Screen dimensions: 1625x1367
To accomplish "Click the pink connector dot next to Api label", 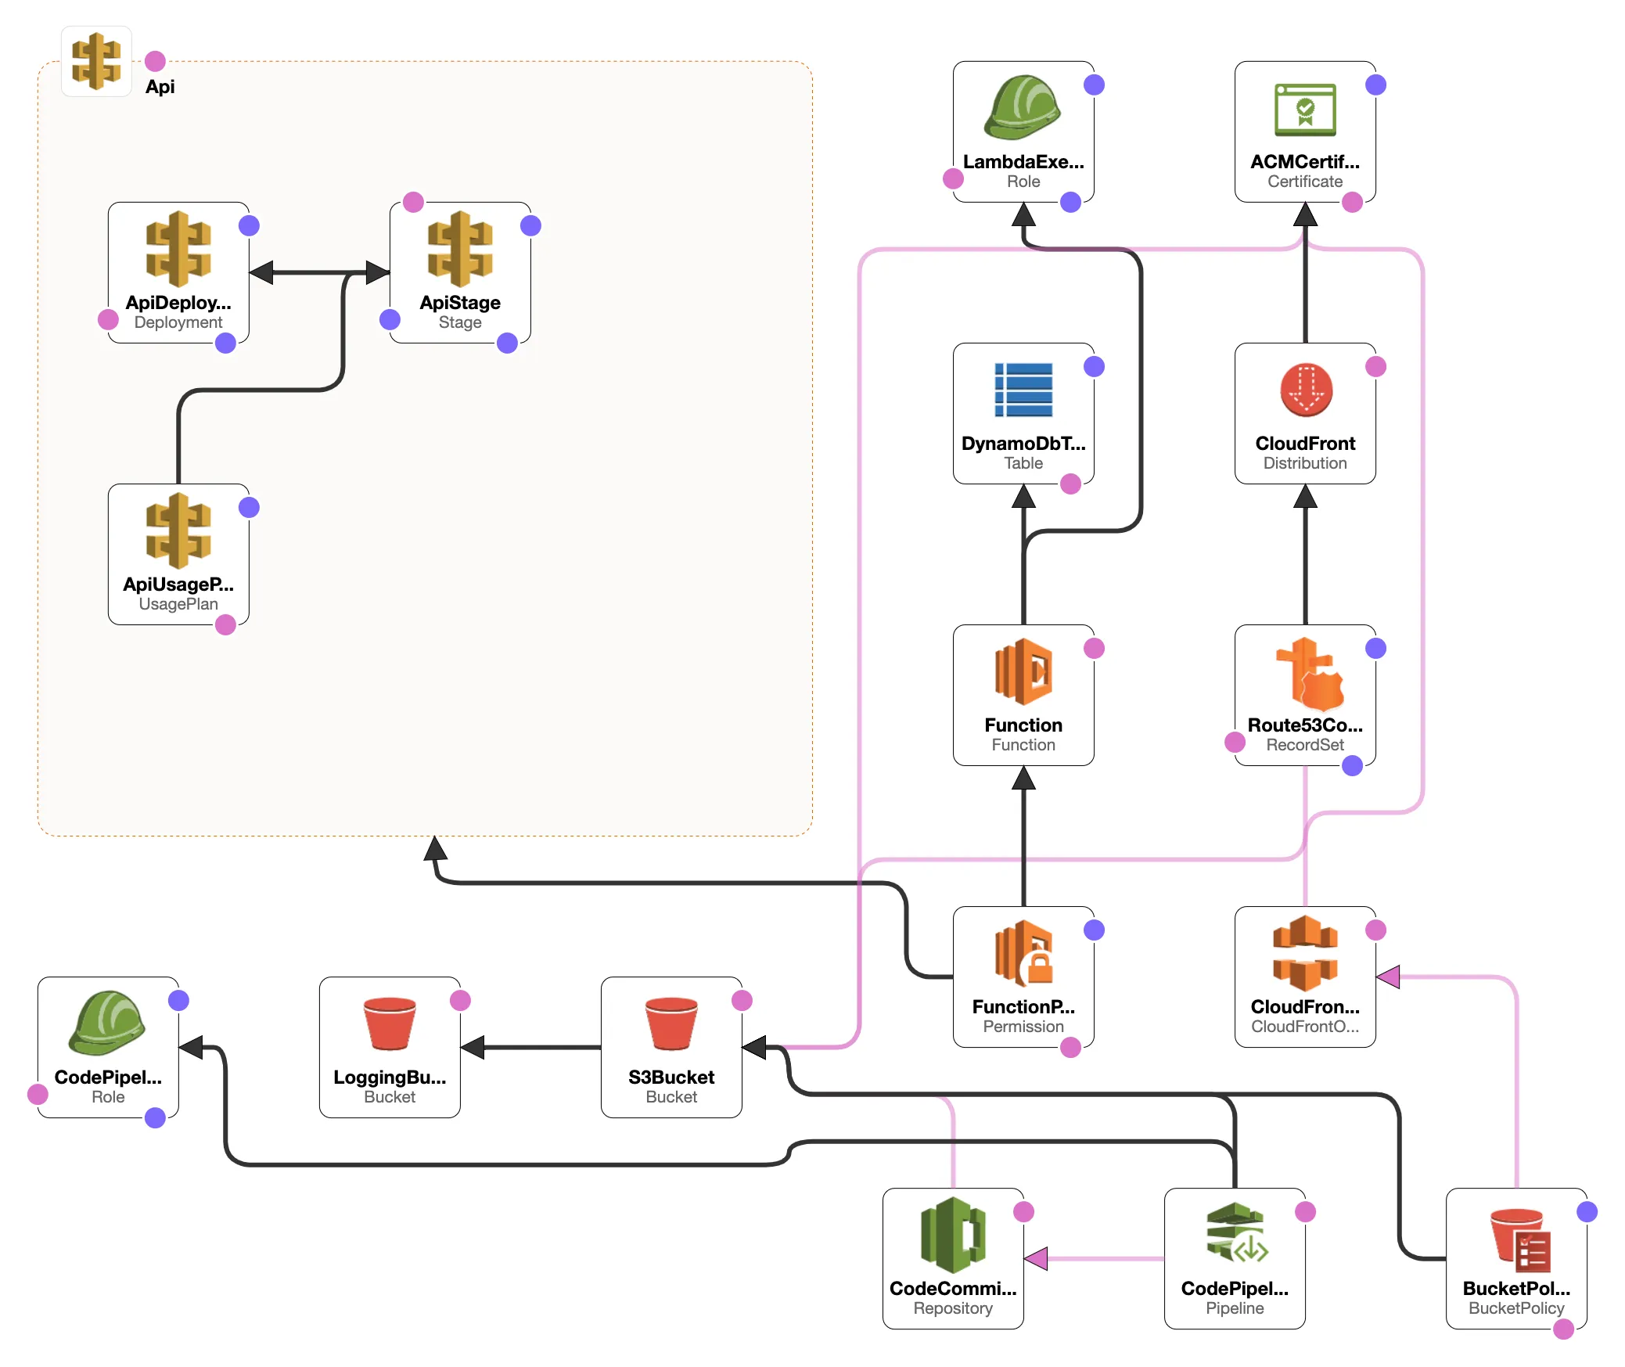I will (155, 61).
